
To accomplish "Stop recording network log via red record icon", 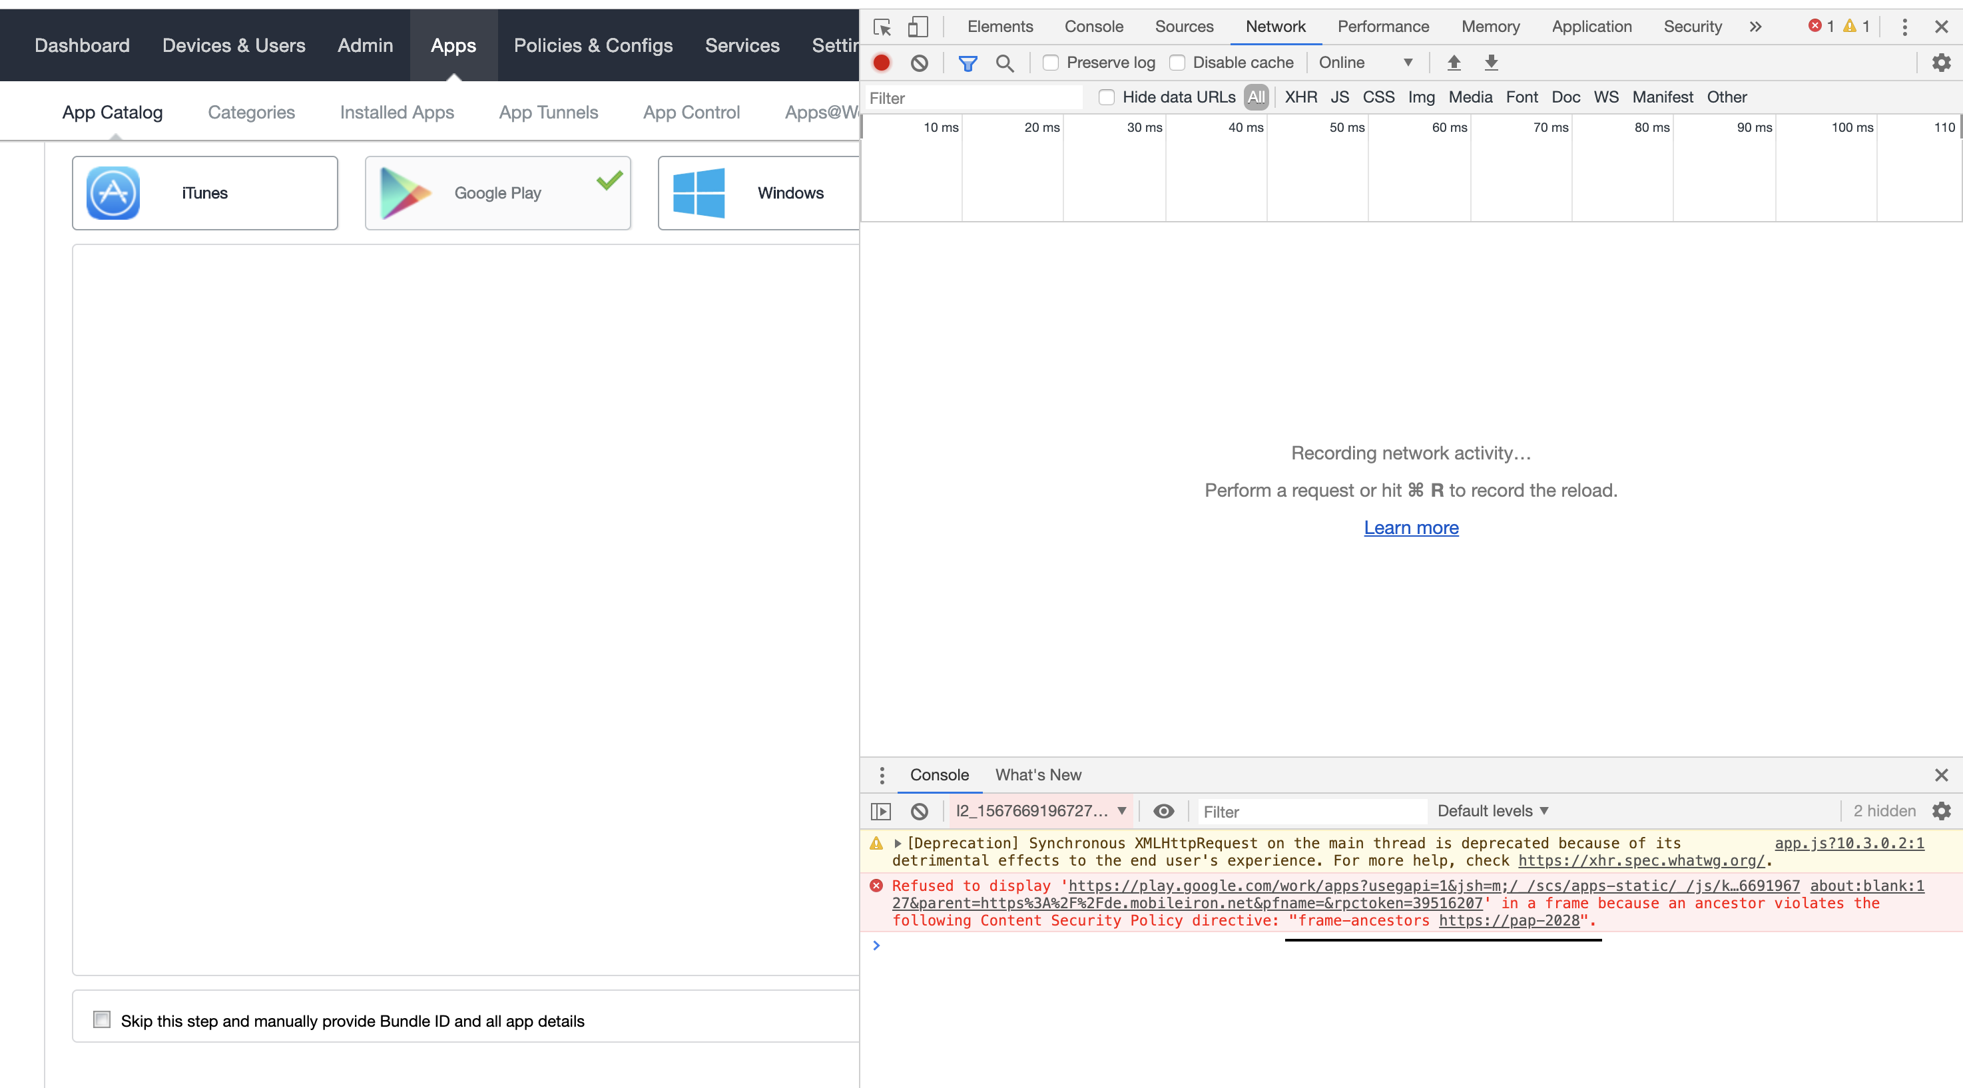I will click(x=882, y=63).
